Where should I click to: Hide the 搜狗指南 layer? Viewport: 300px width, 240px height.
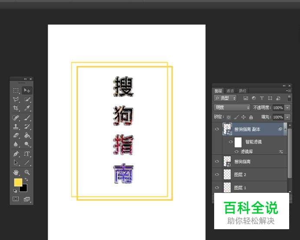click(x=217, y=161)
